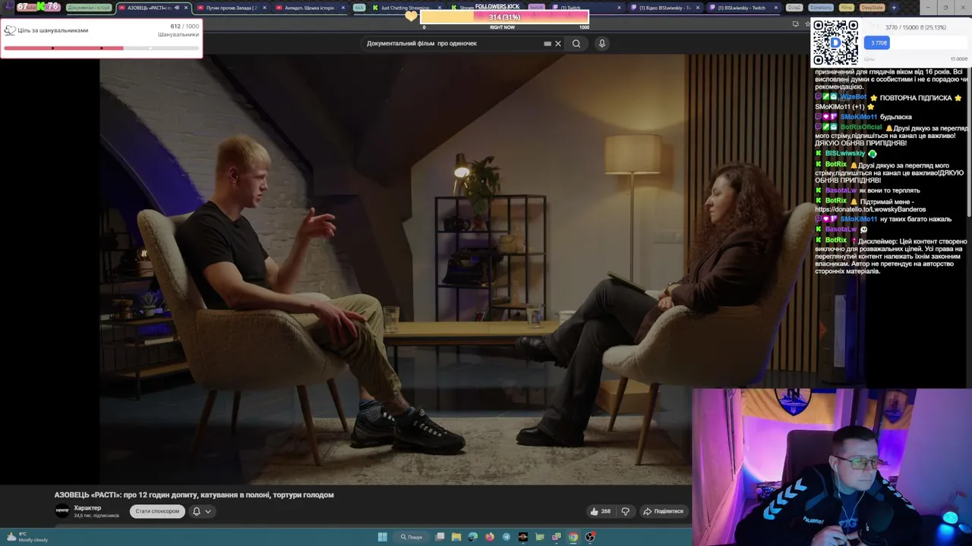Open the weather widget Mostly cloudy
Viewport: 972px width, 546px height.
pyautogui.click(x=26, y=537)
